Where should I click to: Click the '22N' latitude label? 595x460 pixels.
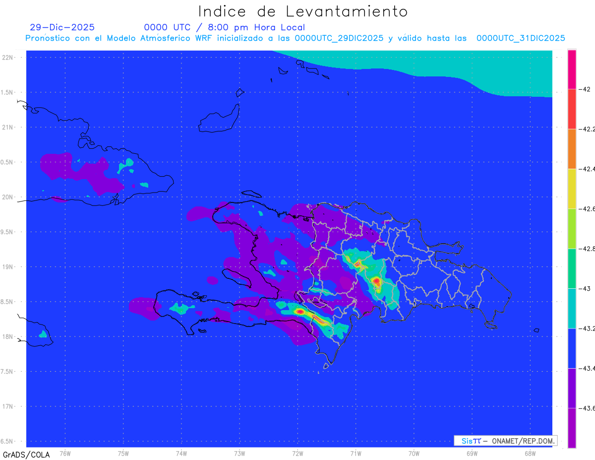8,57
